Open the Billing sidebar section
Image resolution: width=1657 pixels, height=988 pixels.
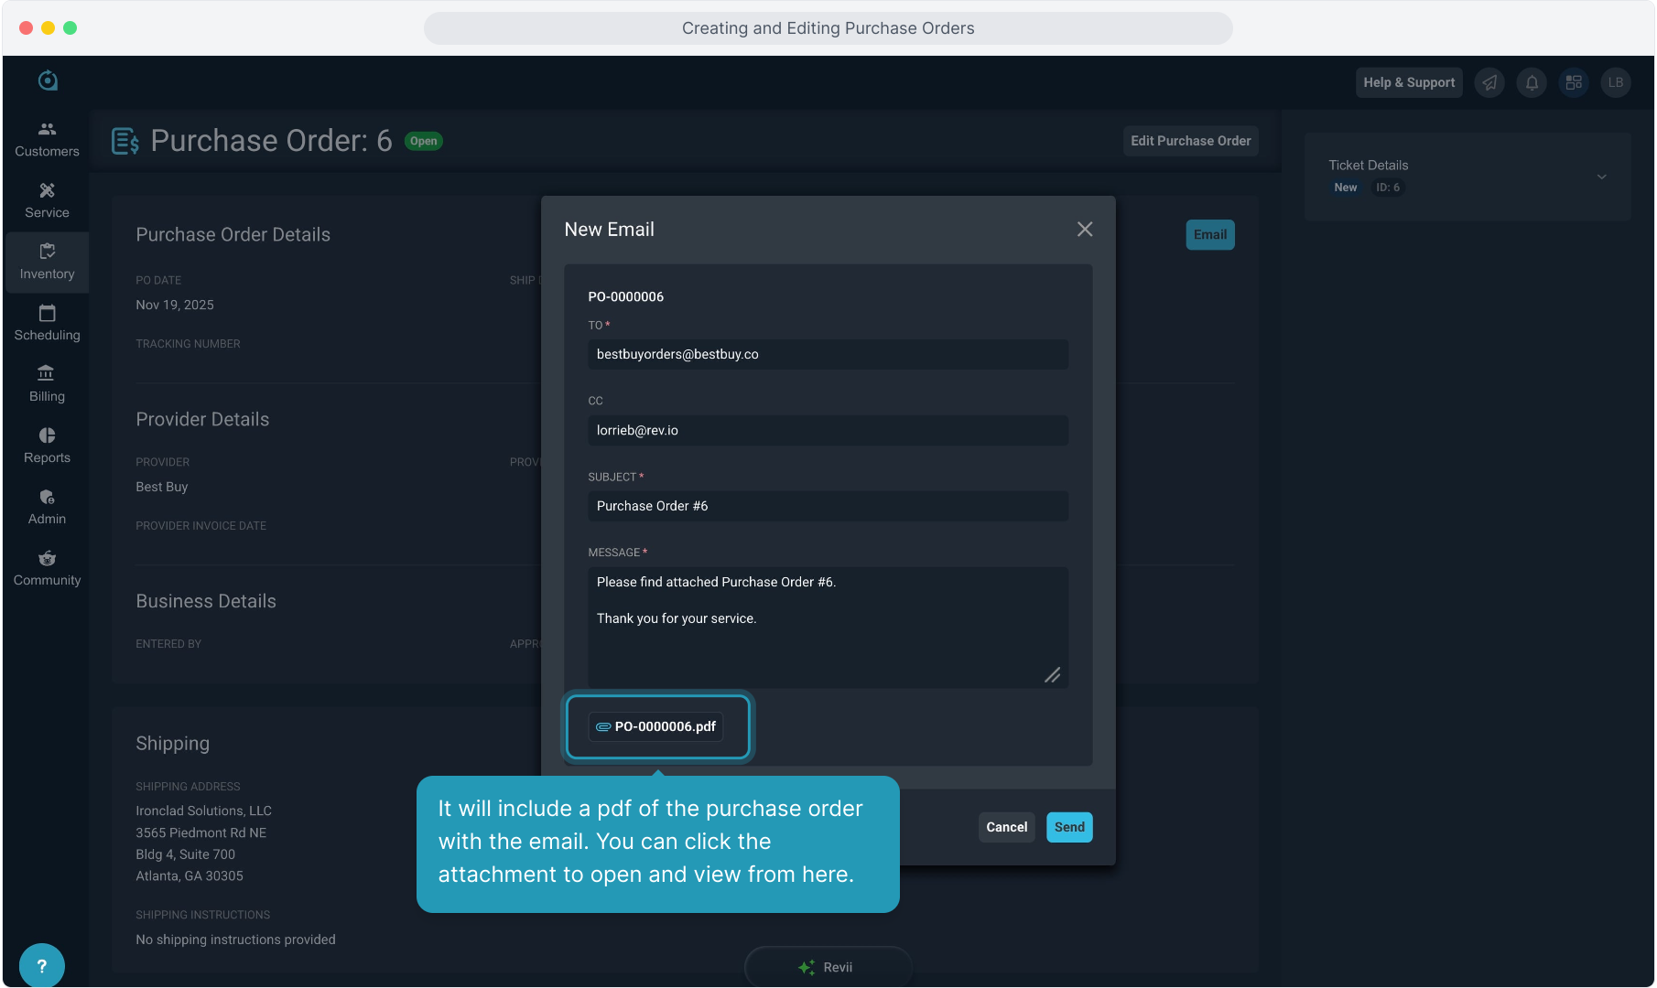[x=47, y=384]
